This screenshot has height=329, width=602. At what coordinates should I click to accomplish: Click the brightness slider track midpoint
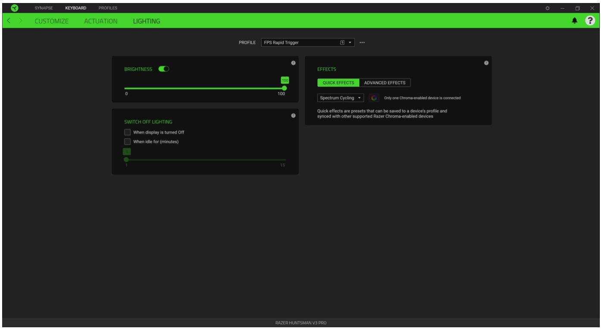click(204, 88)
